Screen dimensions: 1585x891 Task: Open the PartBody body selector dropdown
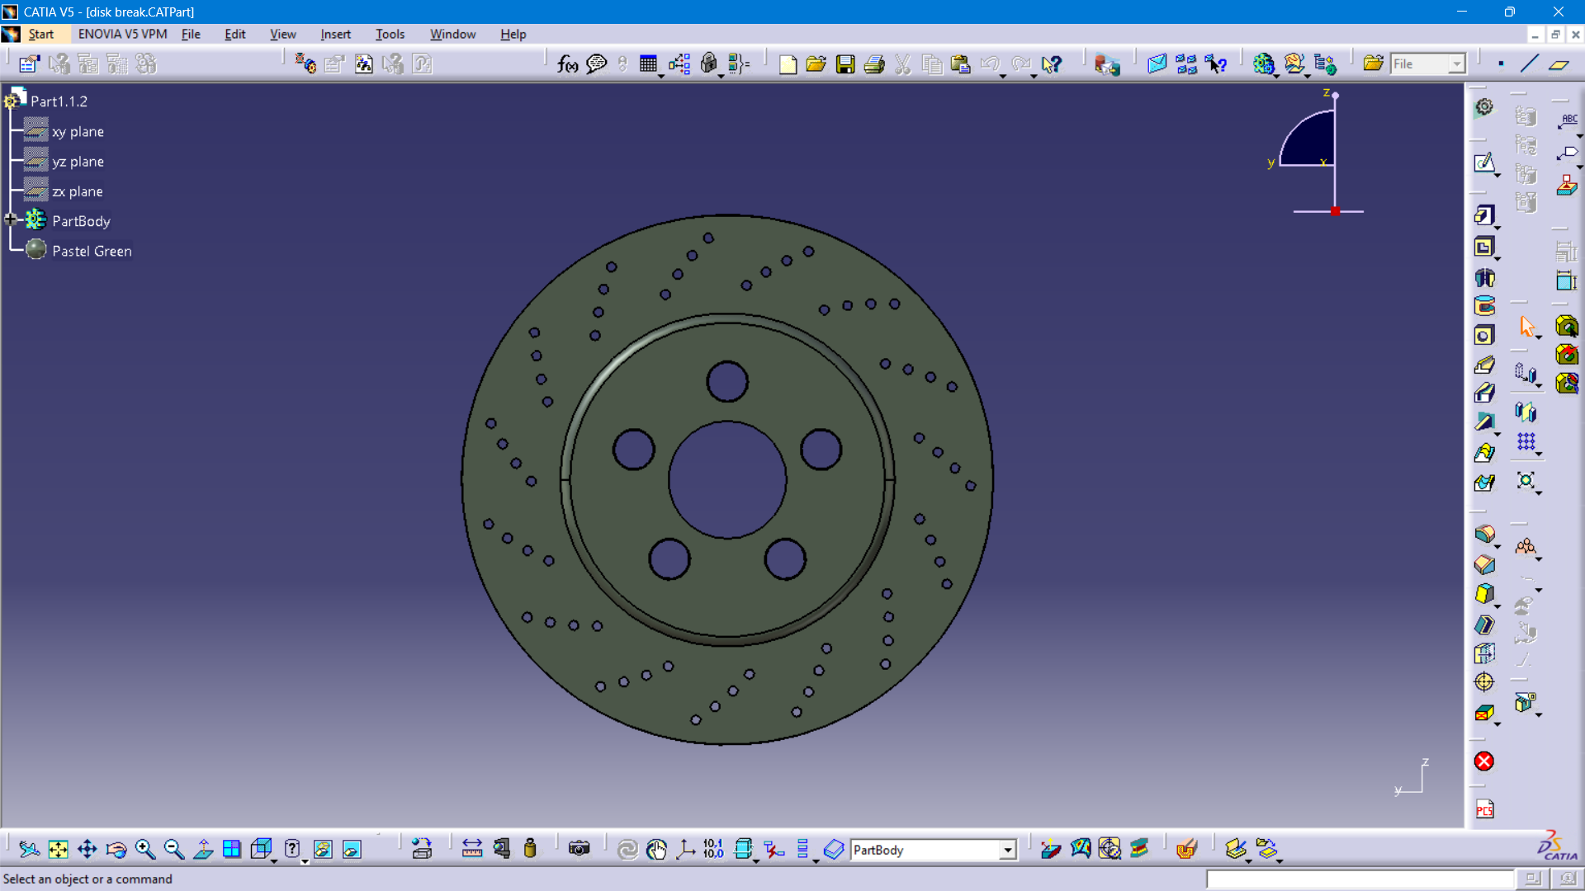[x=1007, y=850]
